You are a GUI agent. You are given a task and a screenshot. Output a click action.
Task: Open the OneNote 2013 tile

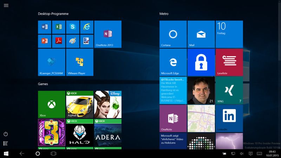(108, 34)
